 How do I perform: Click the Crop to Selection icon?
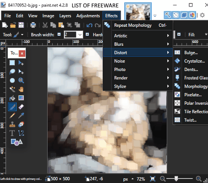(69, 25)
